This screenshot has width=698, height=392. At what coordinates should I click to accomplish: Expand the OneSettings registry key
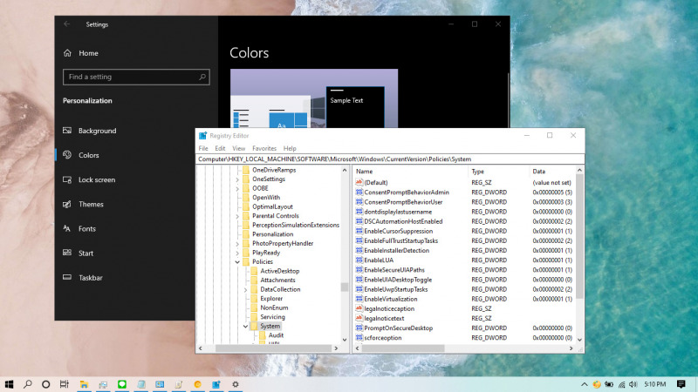point(237,179)
